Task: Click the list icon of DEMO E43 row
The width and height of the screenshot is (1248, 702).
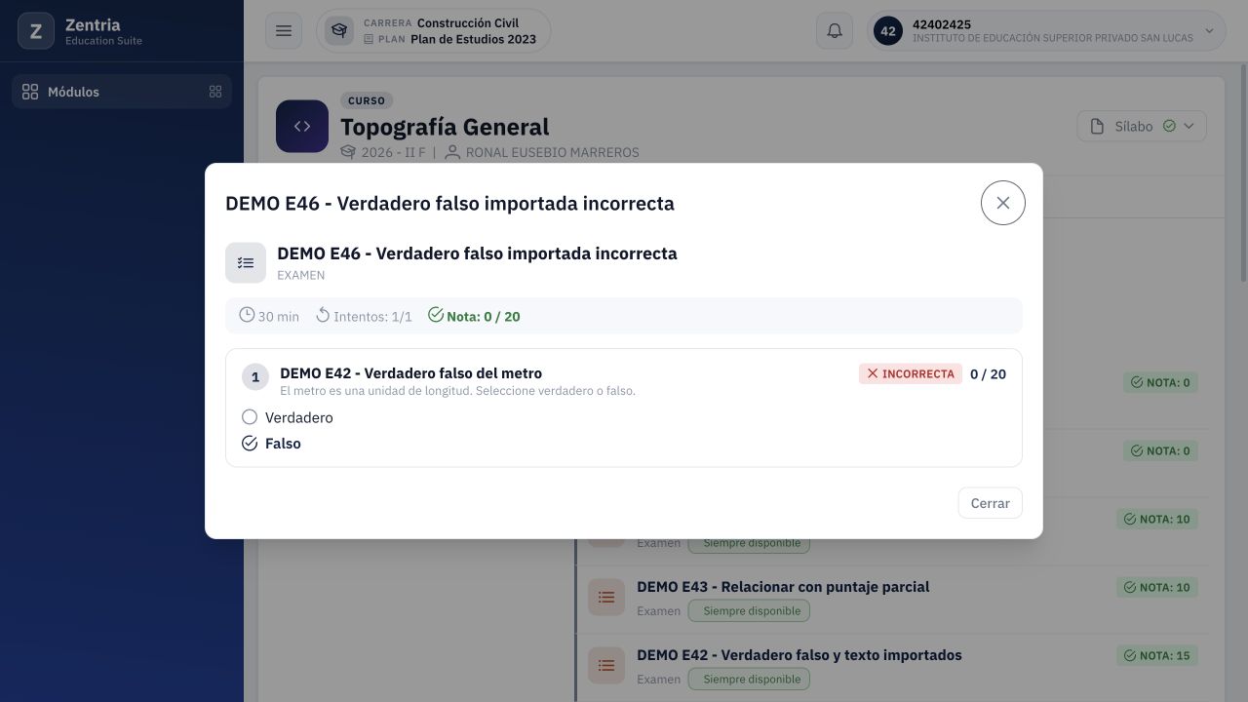Action: [x=606, y=598]
